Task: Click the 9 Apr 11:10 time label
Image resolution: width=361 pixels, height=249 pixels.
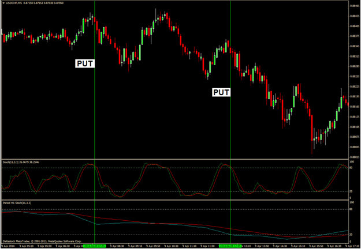Action: pyautogui.click(x=189, y=246)
